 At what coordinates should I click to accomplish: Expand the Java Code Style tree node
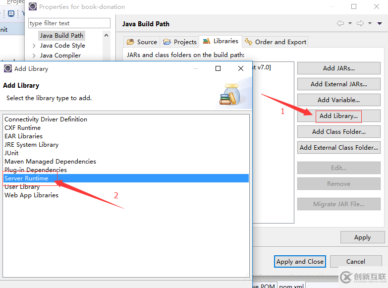(x=34, y=46)
